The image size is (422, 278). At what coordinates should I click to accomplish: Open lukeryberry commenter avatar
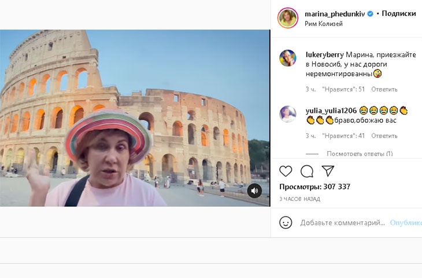(288, 58)
